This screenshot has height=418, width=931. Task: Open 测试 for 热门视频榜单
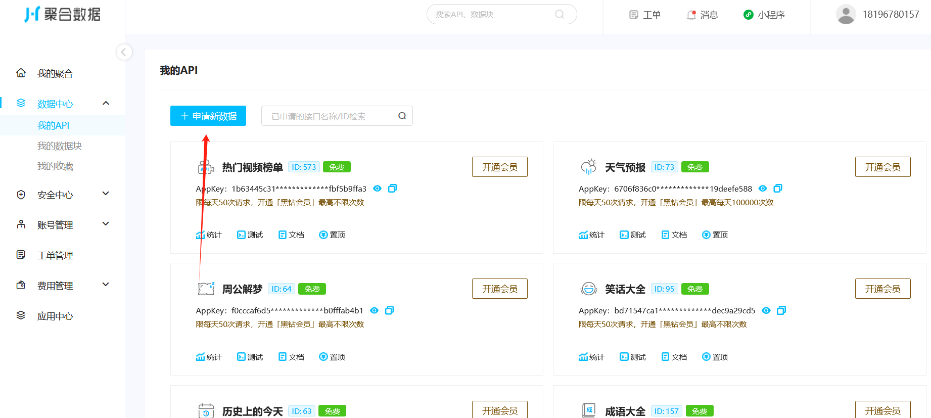coord(250,235)
